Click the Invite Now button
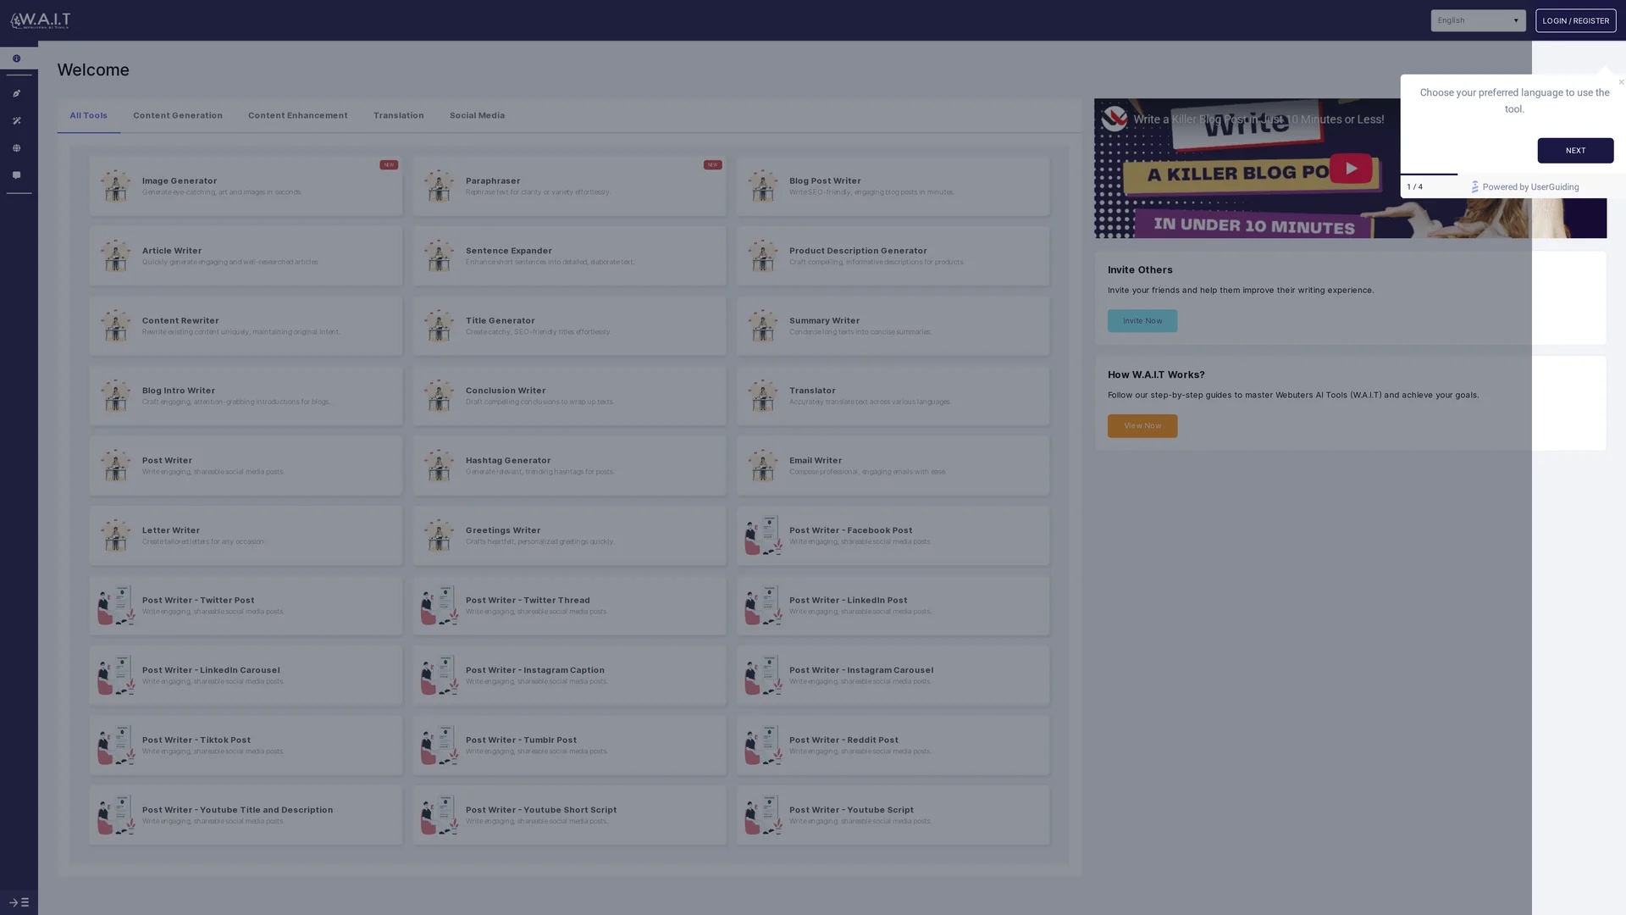Screen dimensions: 1626x915 [x=1142, y=321]
